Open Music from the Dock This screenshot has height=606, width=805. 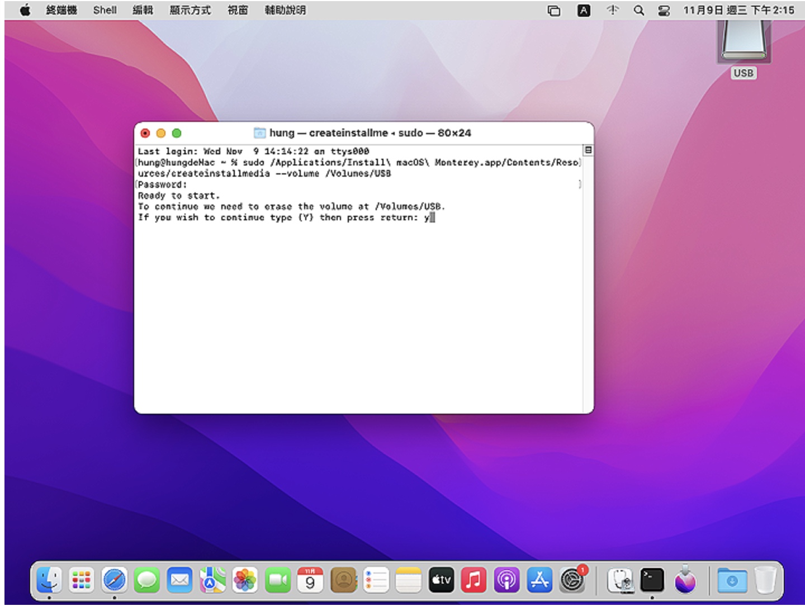pyautogui.click(x=473, y=580)
